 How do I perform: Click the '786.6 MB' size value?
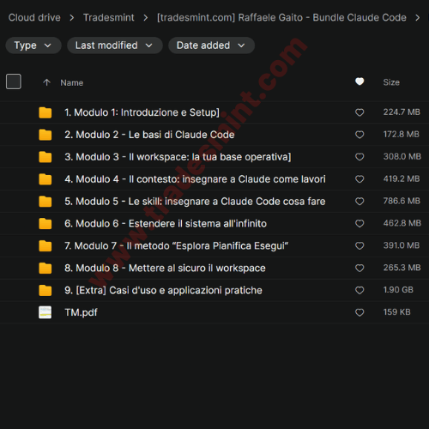point(402,201)
